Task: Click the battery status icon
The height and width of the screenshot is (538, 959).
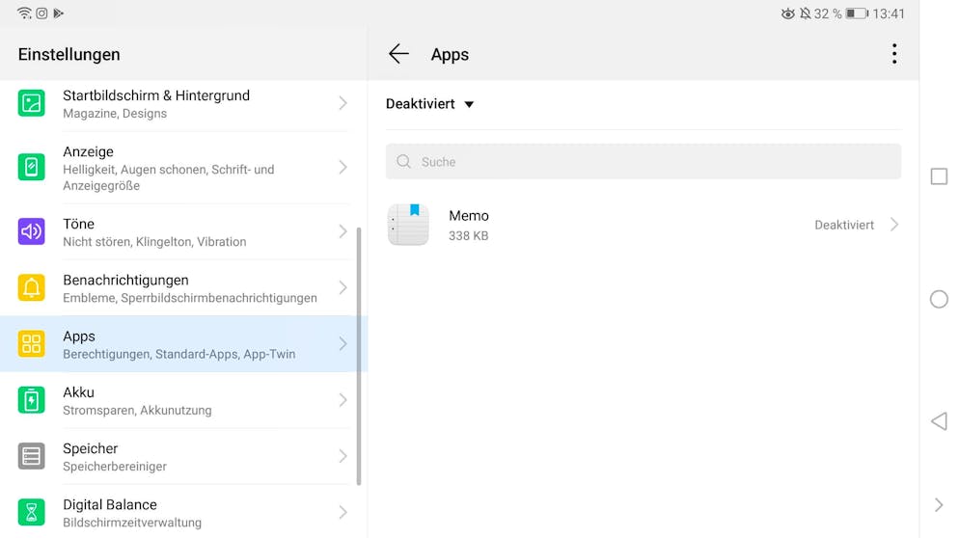Action: tap(857, 13)
